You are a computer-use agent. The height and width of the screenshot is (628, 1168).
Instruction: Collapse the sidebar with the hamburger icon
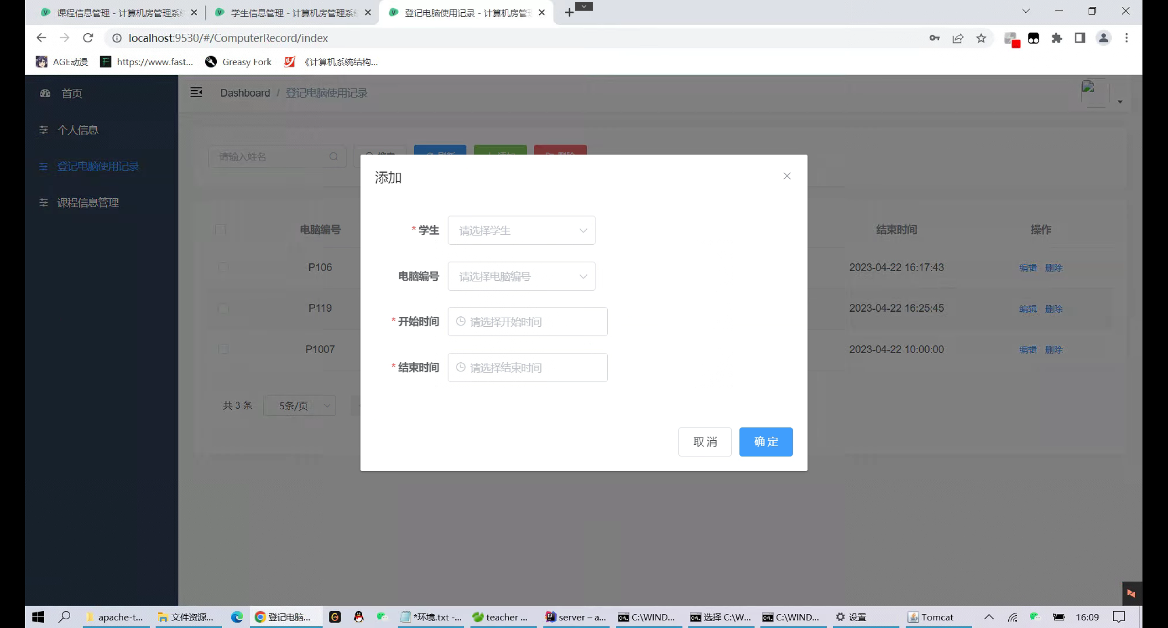[x=196, y=92]
